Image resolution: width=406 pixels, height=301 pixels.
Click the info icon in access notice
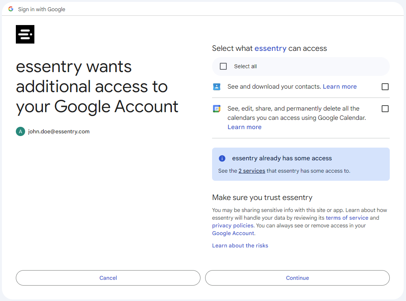[222, 158]
